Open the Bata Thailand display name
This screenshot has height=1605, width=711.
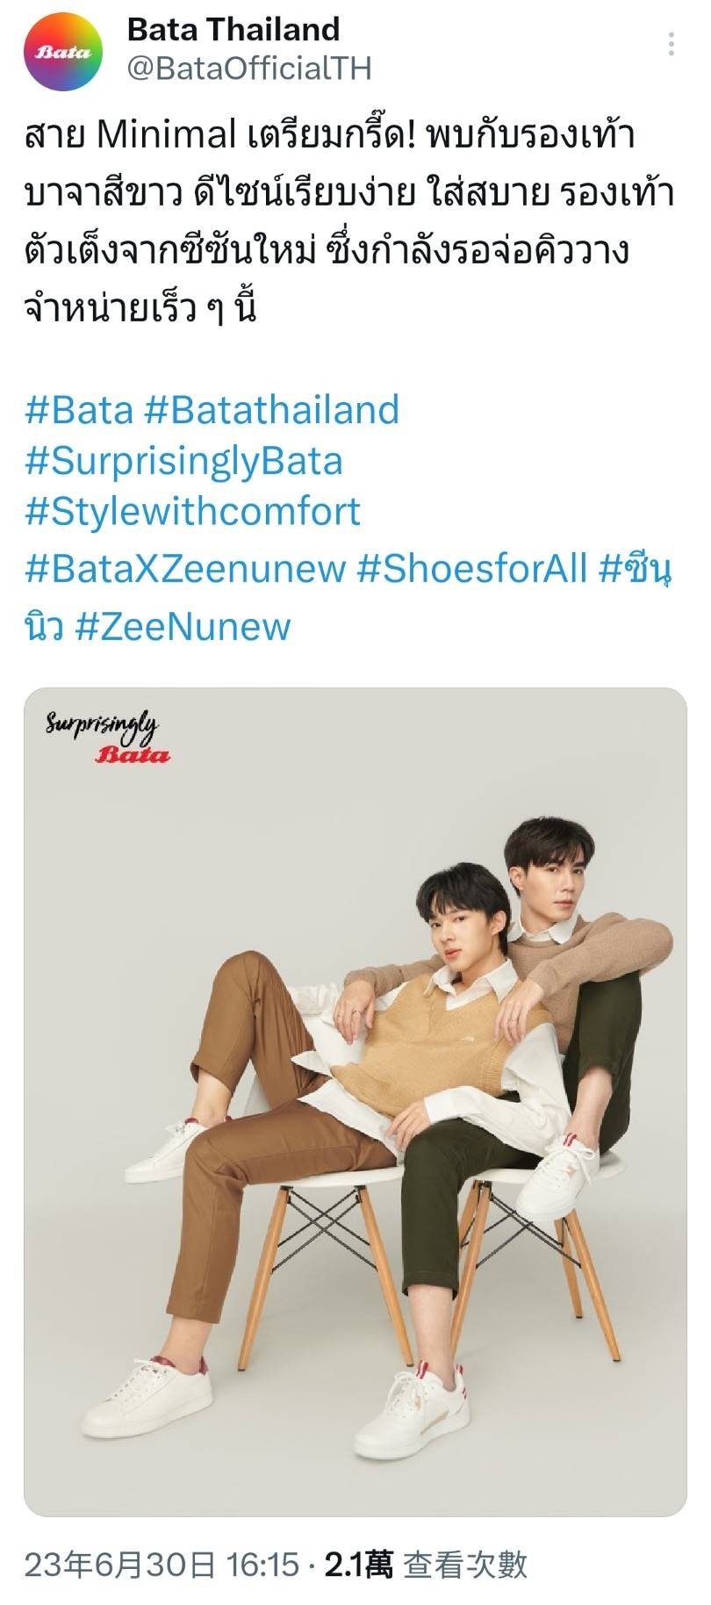click(x=233, y=29)
